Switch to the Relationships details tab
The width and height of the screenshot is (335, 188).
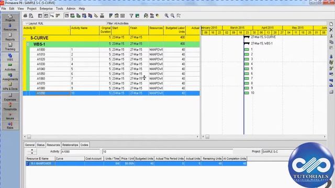(x=70, y=145)
